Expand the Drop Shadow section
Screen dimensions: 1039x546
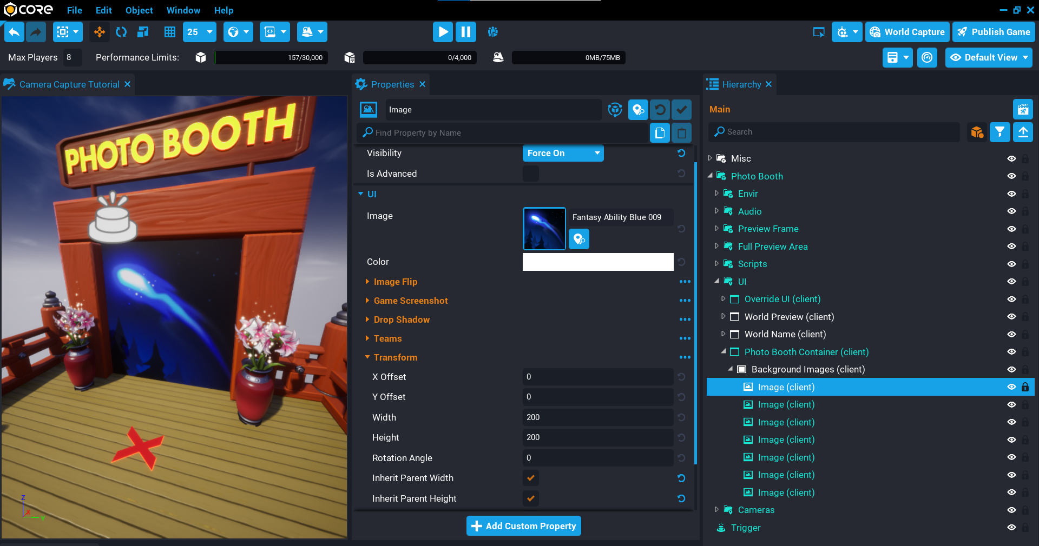pos(402,319)
